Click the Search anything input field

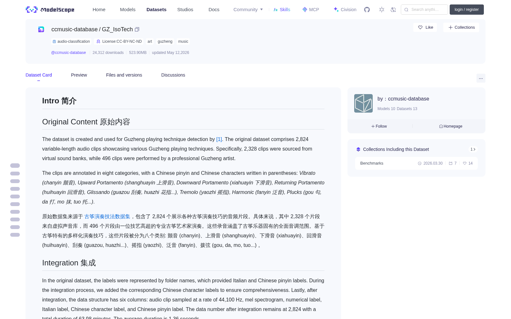coord(424,10)
